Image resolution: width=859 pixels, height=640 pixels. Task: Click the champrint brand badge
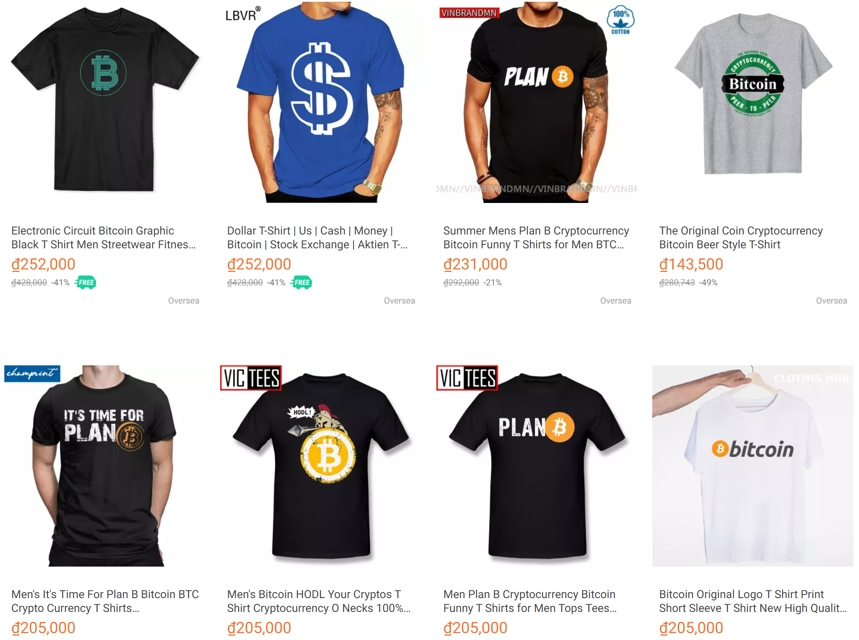[32, 374]
